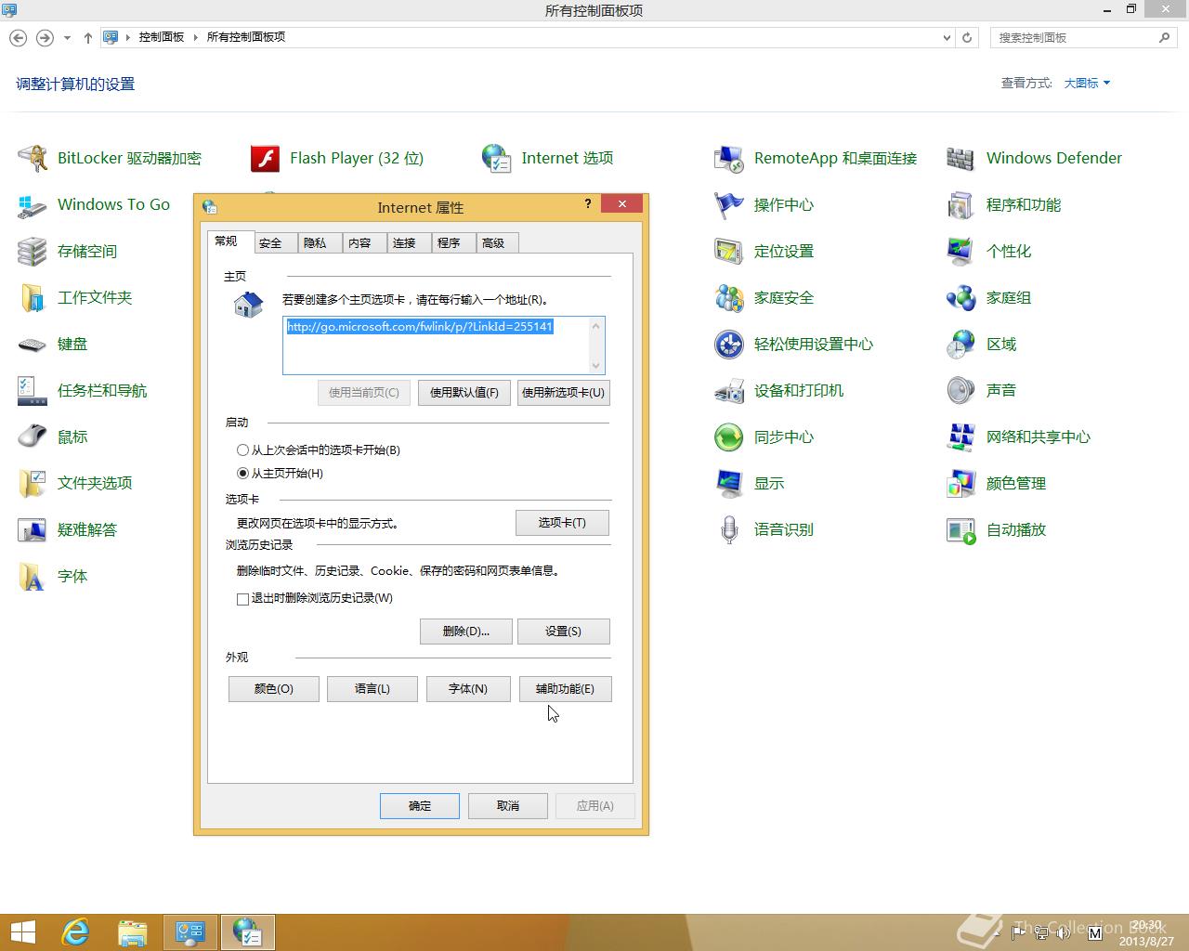
Task: Open 操作中心 flag icon
Action: click(729, 205)
